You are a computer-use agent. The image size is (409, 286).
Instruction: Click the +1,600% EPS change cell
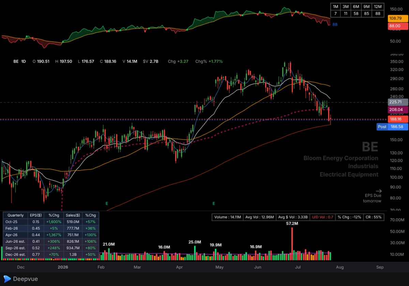54,222
